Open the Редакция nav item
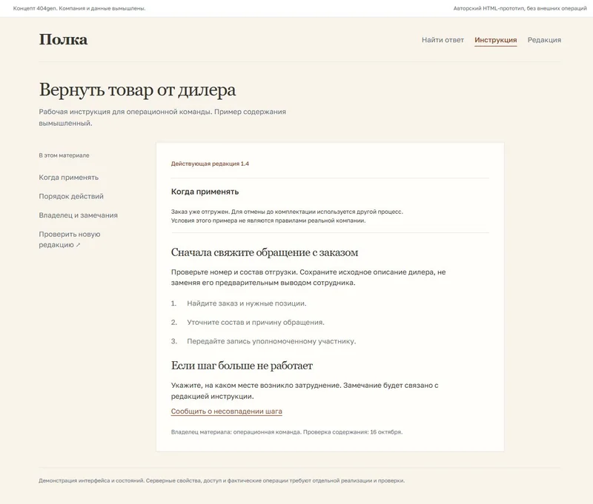Screen dimensions: 593x504 click(x=544, y=40)
